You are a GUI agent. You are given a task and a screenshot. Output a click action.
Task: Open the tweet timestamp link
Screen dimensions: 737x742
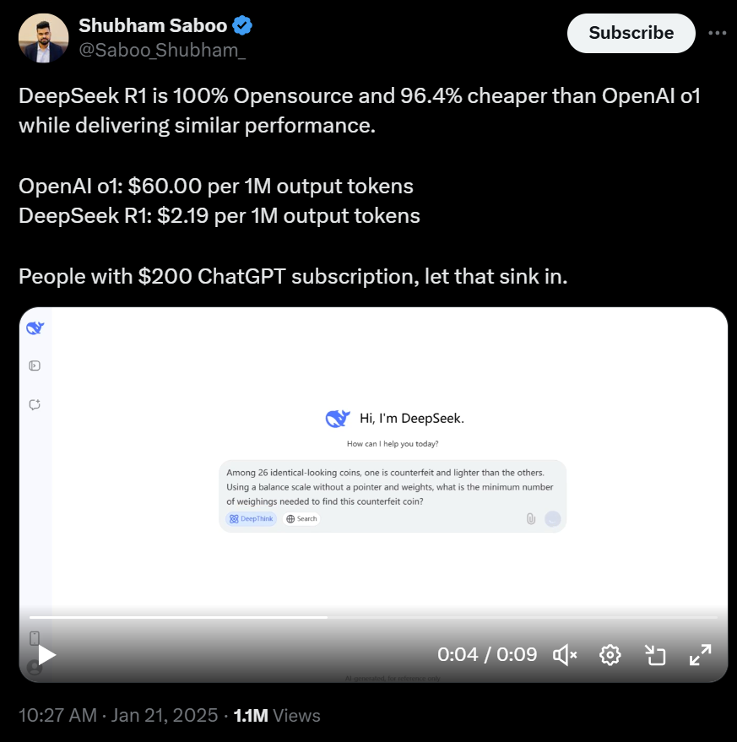click(118, 716)
